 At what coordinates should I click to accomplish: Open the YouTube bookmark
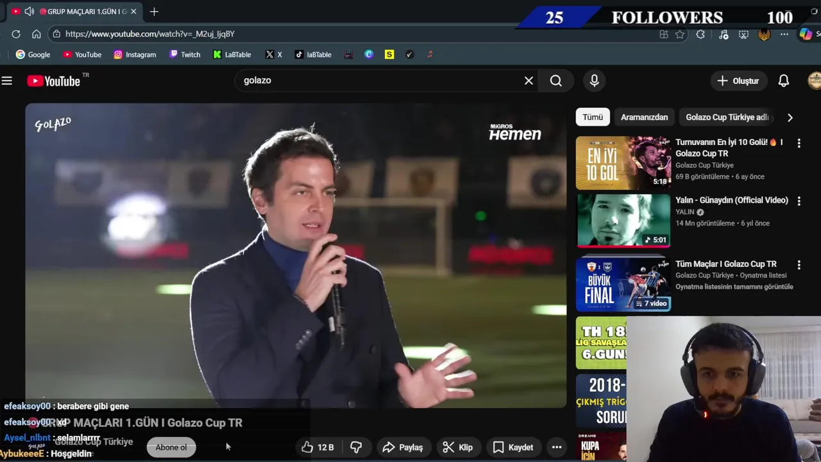82,55
